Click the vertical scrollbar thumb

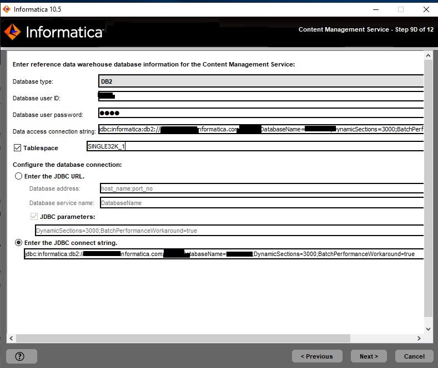pos(428,188)
